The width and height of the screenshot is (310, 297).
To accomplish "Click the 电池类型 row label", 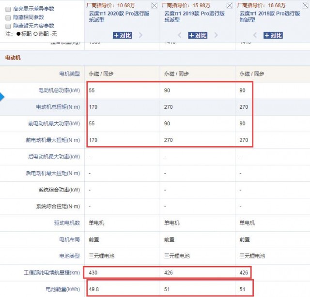I will 70,256.
